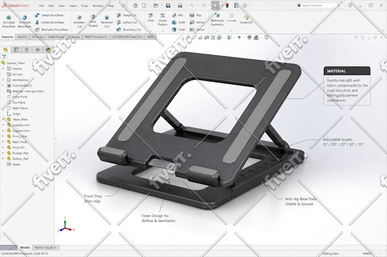The width and height of the screenshot is (387, 257).
Task: Select the Model tab at bottom
Action: (24, 247)
